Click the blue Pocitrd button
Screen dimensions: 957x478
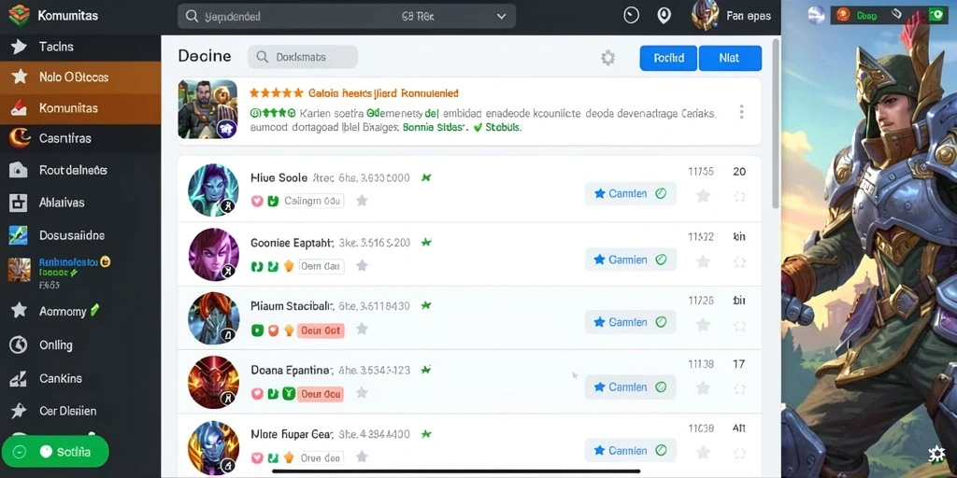click(x=668, y=58)
